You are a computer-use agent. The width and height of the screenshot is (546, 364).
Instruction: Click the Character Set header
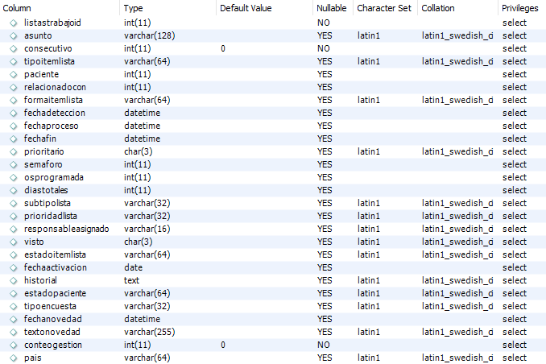point(384,8)
